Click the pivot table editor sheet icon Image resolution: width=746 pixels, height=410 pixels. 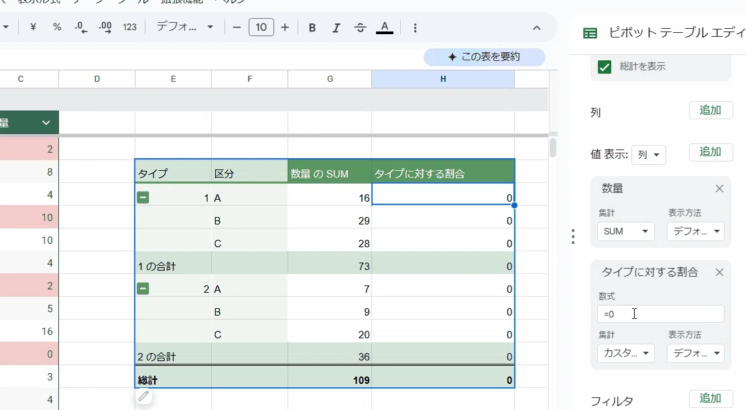(590, 33)
